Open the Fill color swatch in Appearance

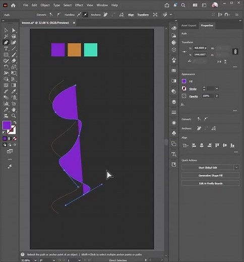click(x=184, y=81)
